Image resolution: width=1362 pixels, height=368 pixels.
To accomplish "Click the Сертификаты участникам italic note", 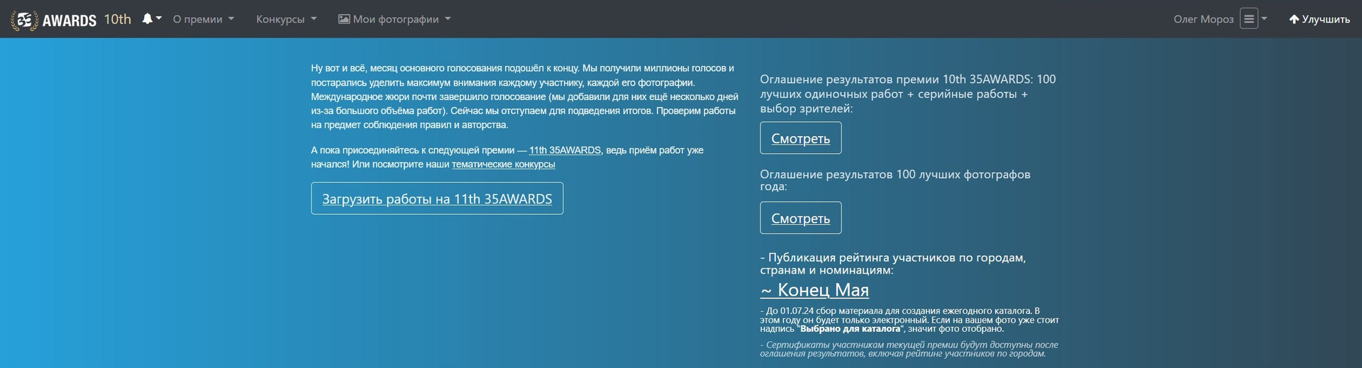I will click(909, 350).
